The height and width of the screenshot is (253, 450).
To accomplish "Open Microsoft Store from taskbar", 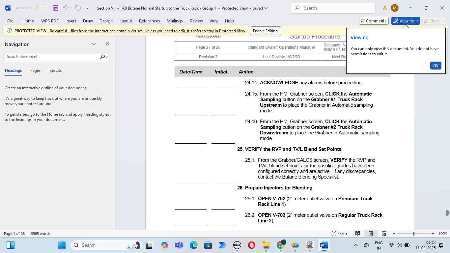I will [208, 245].
